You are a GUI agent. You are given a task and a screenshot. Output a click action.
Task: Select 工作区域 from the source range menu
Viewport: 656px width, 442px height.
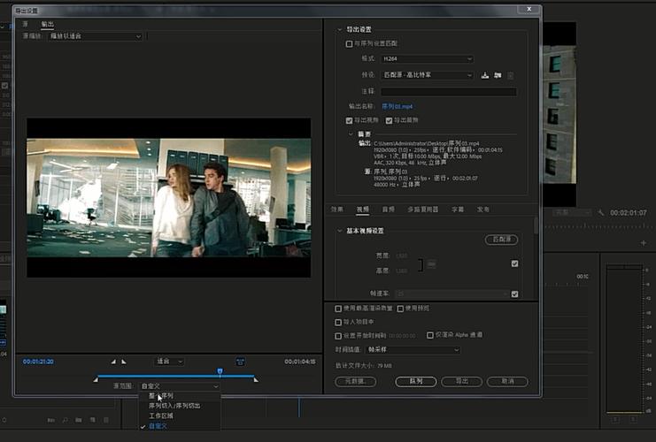click(161, 416)
